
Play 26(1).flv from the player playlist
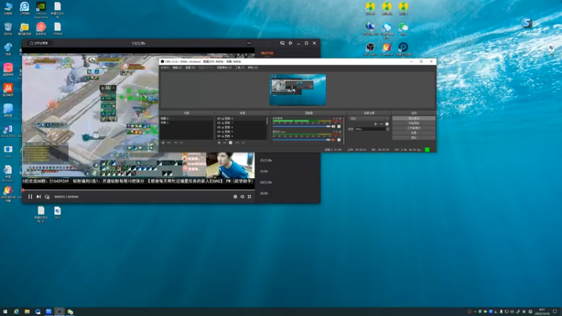tap(266, 183)
